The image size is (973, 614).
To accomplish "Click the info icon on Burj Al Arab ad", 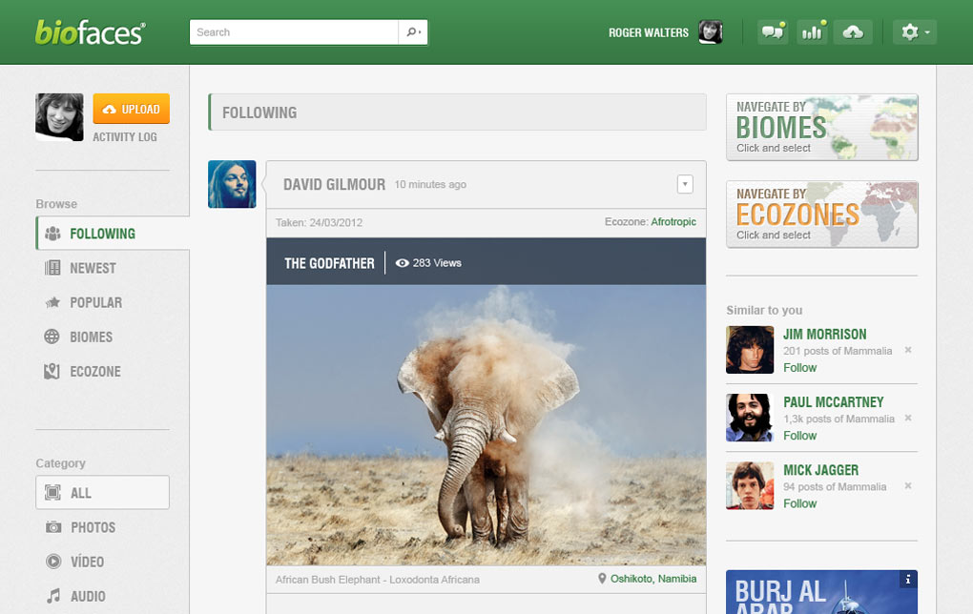I will [x=908, y=580].
